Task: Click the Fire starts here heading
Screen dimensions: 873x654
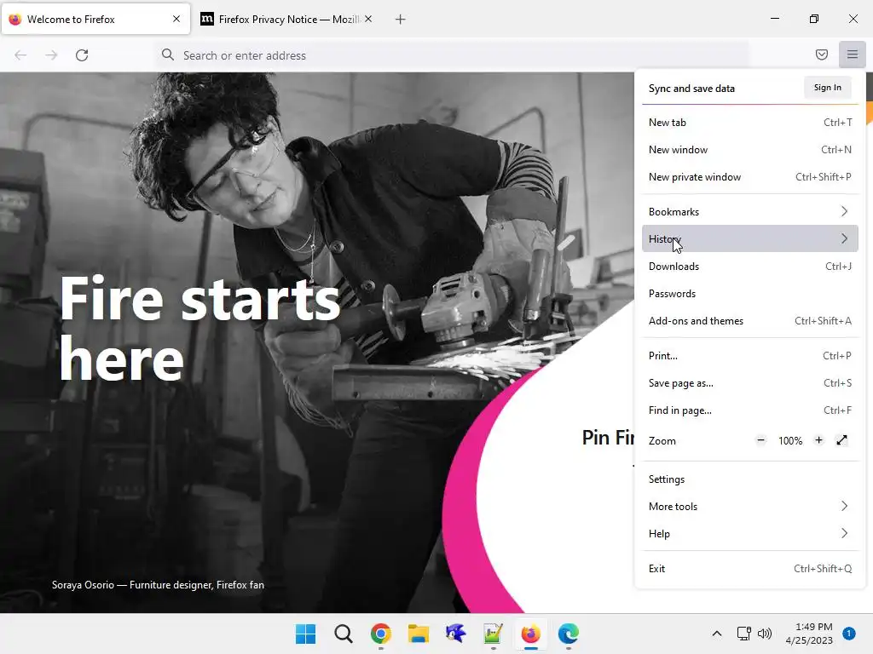Action: point(199,328)
